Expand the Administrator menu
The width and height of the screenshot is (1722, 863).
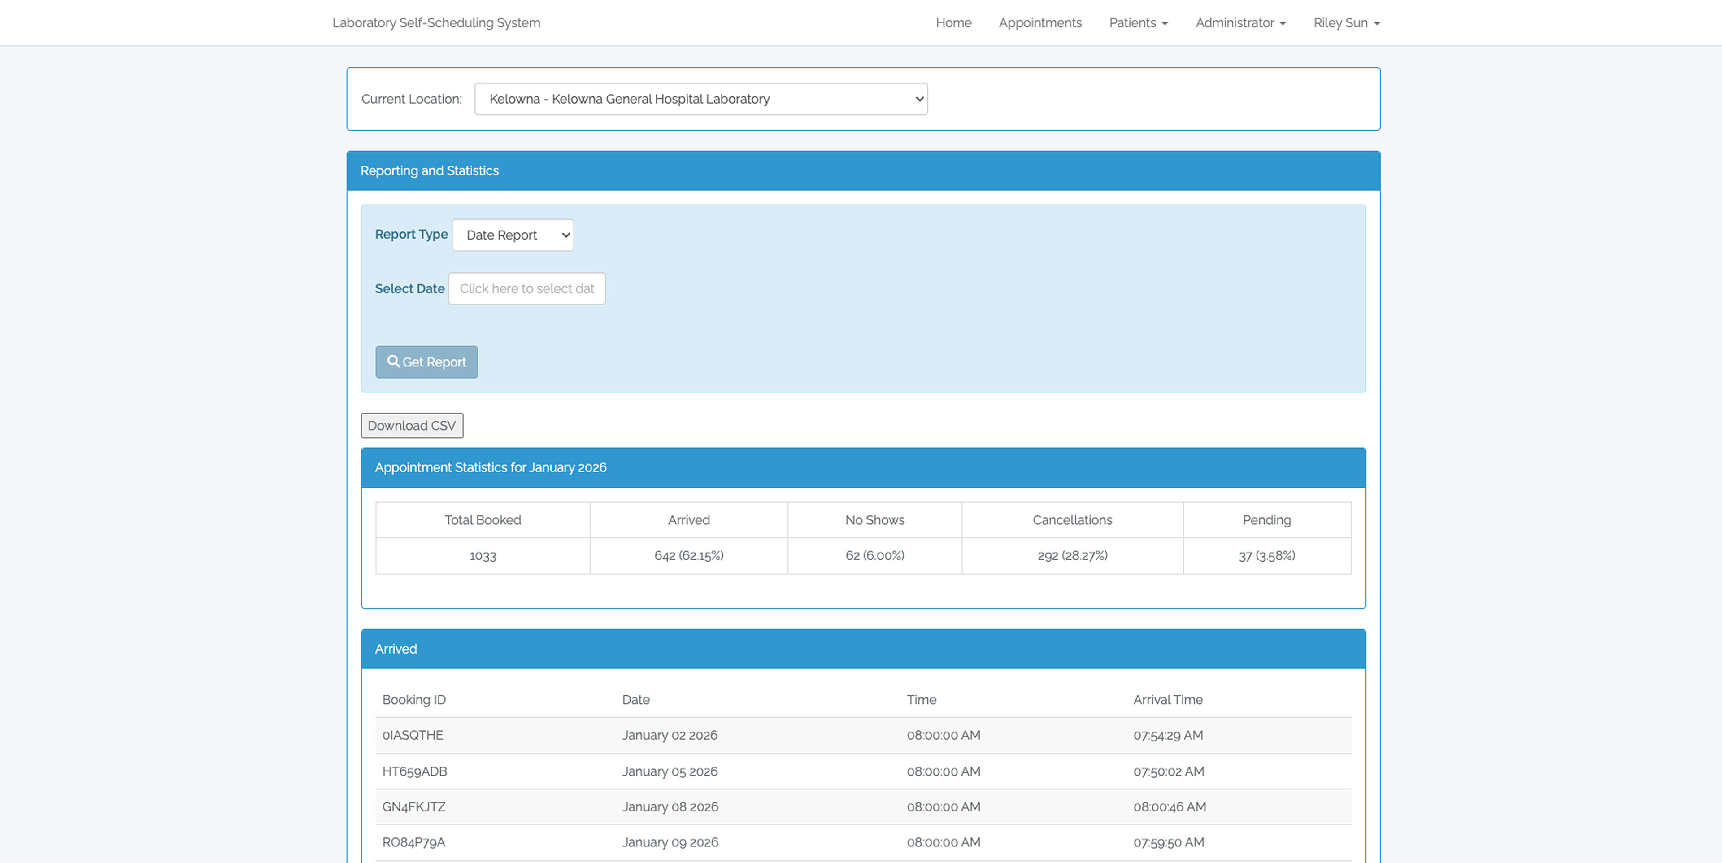pyautogui.click(x=1241, y=23)
